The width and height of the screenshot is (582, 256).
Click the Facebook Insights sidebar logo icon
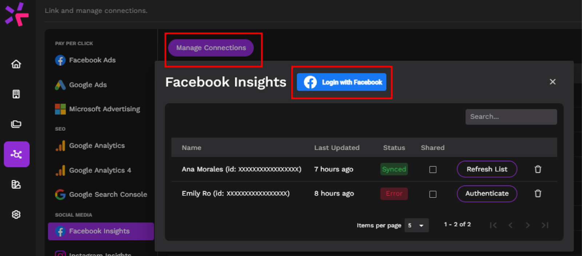tap(60, 231)
